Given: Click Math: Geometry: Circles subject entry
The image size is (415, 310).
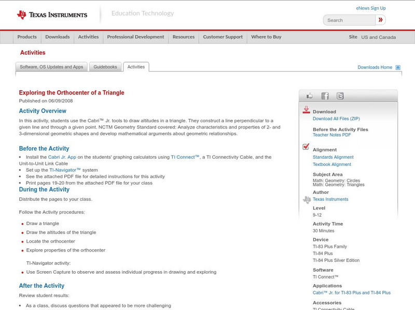Looking at the screenshot, I should 336,180.
